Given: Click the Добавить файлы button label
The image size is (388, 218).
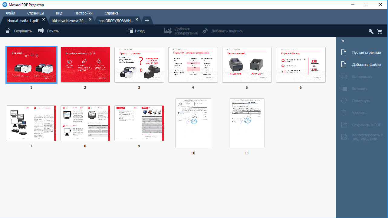Looking at the screenshot, I should (x=366, y=65).
